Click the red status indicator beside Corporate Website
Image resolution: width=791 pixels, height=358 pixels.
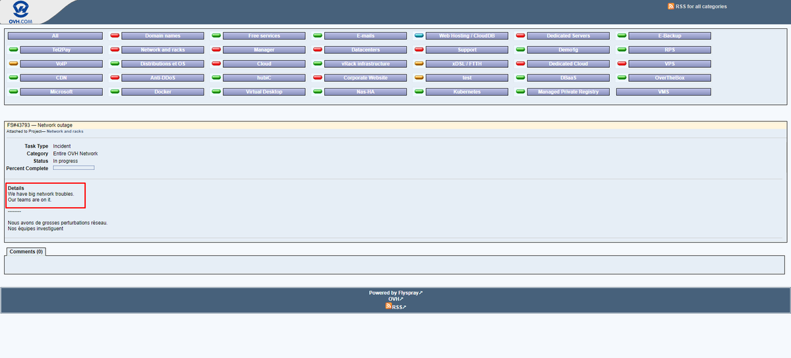click(x=318, y=78)
